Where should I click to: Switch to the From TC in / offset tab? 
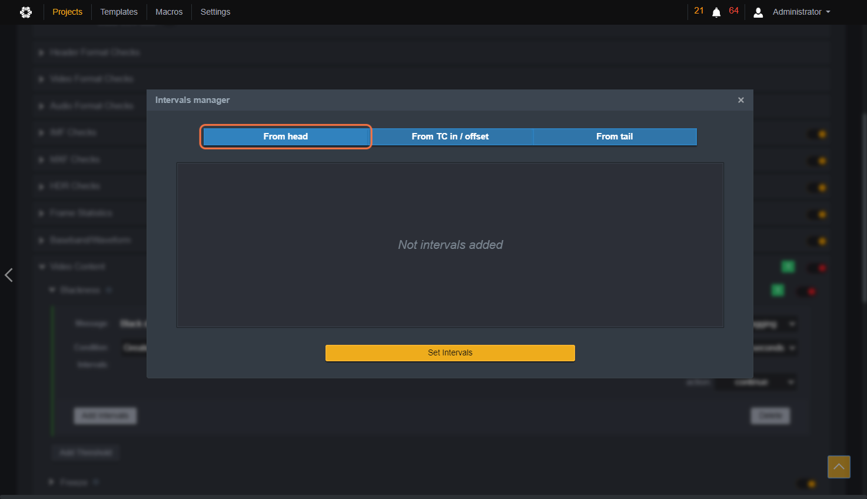pos(450,137)
